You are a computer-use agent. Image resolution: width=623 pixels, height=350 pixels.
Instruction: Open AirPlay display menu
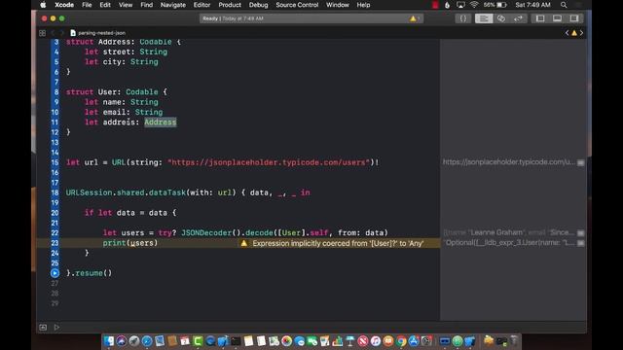[460, 5]
